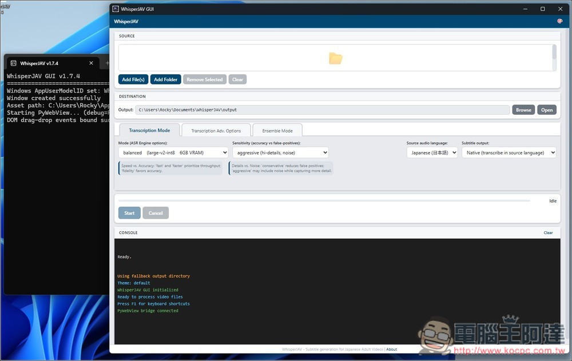
Task: Click the idle progress bar
Action: (329, 200)
